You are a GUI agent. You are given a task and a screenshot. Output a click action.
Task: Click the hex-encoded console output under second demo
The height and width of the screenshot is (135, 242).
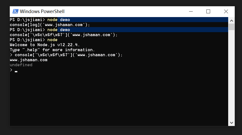[64, 35]
